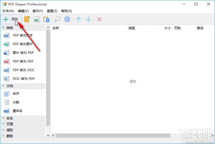Select PDF 转为图片 tool
The width and height of the screenshot is (215, 144).
click(x=23, y=44)
